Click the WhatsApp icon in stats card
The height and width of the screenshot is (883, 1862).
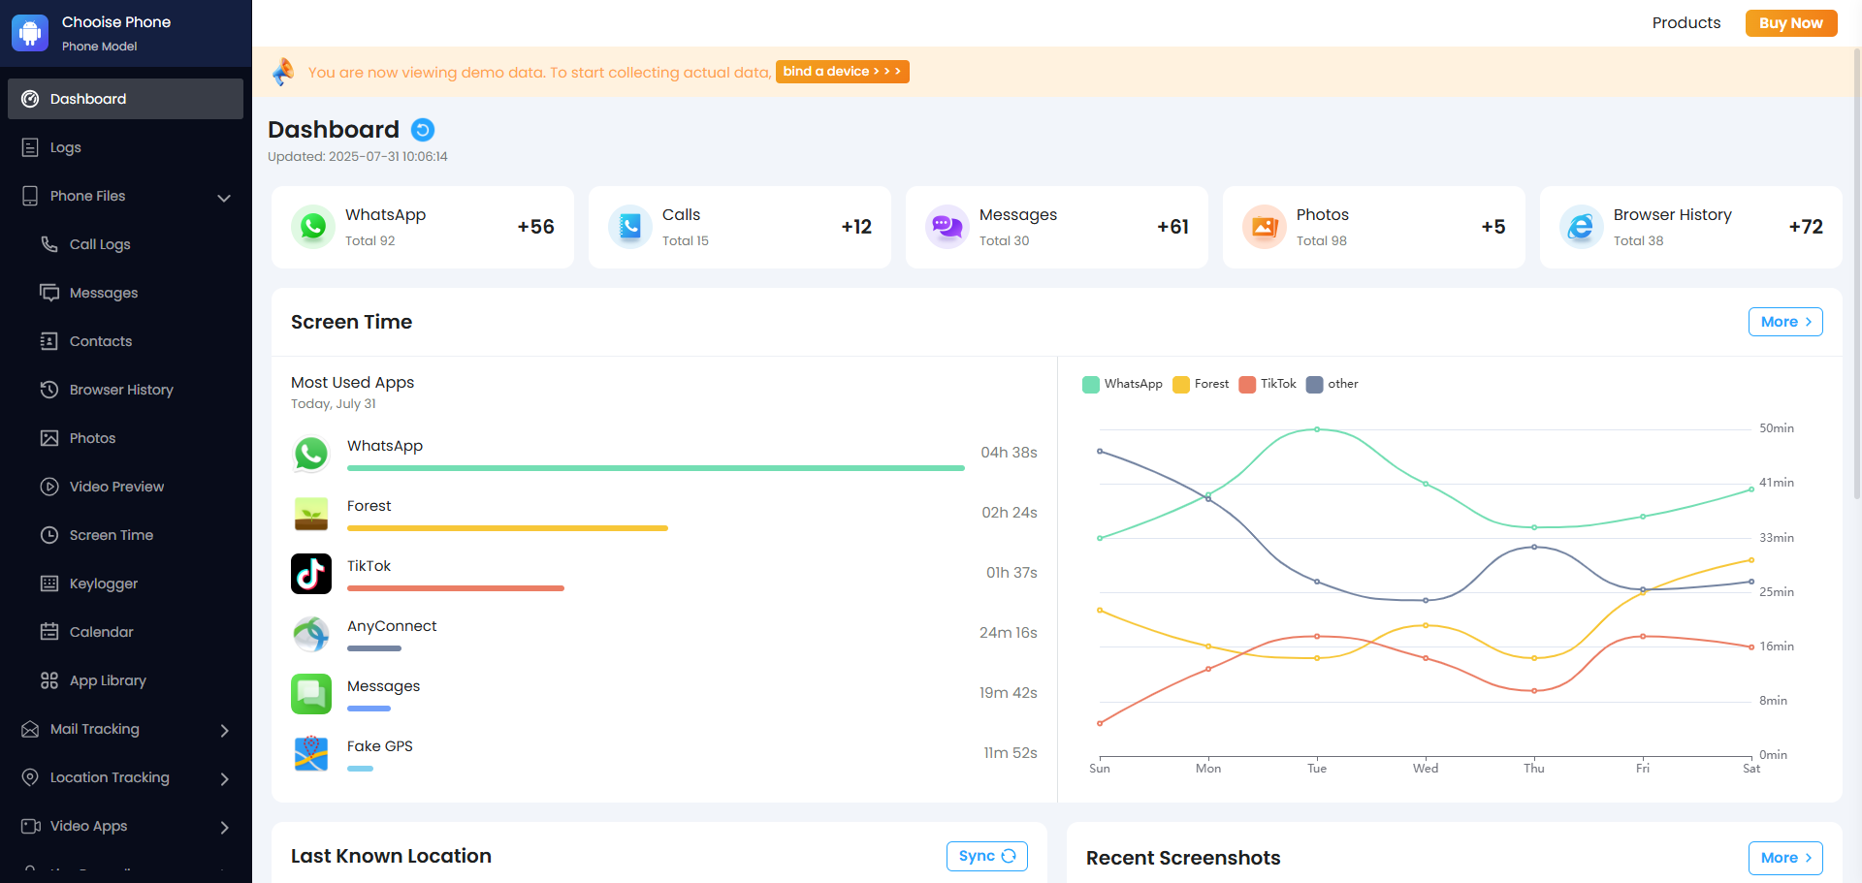click(x=313, y=227)
